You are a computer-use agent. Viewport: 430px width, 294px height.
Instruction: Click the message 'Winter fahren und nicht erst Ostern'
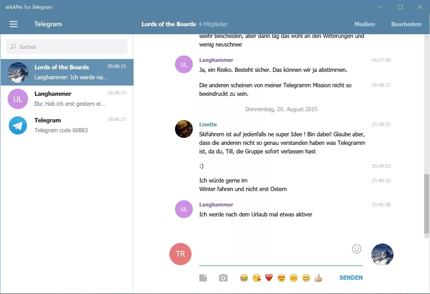point(243,189)
